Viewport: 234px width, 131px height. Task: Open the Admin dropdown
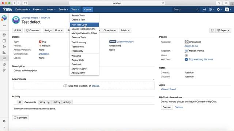point(125,31)
